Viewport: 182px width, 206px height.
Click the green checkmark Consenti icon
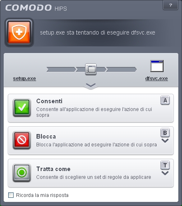tap(22, 107)
